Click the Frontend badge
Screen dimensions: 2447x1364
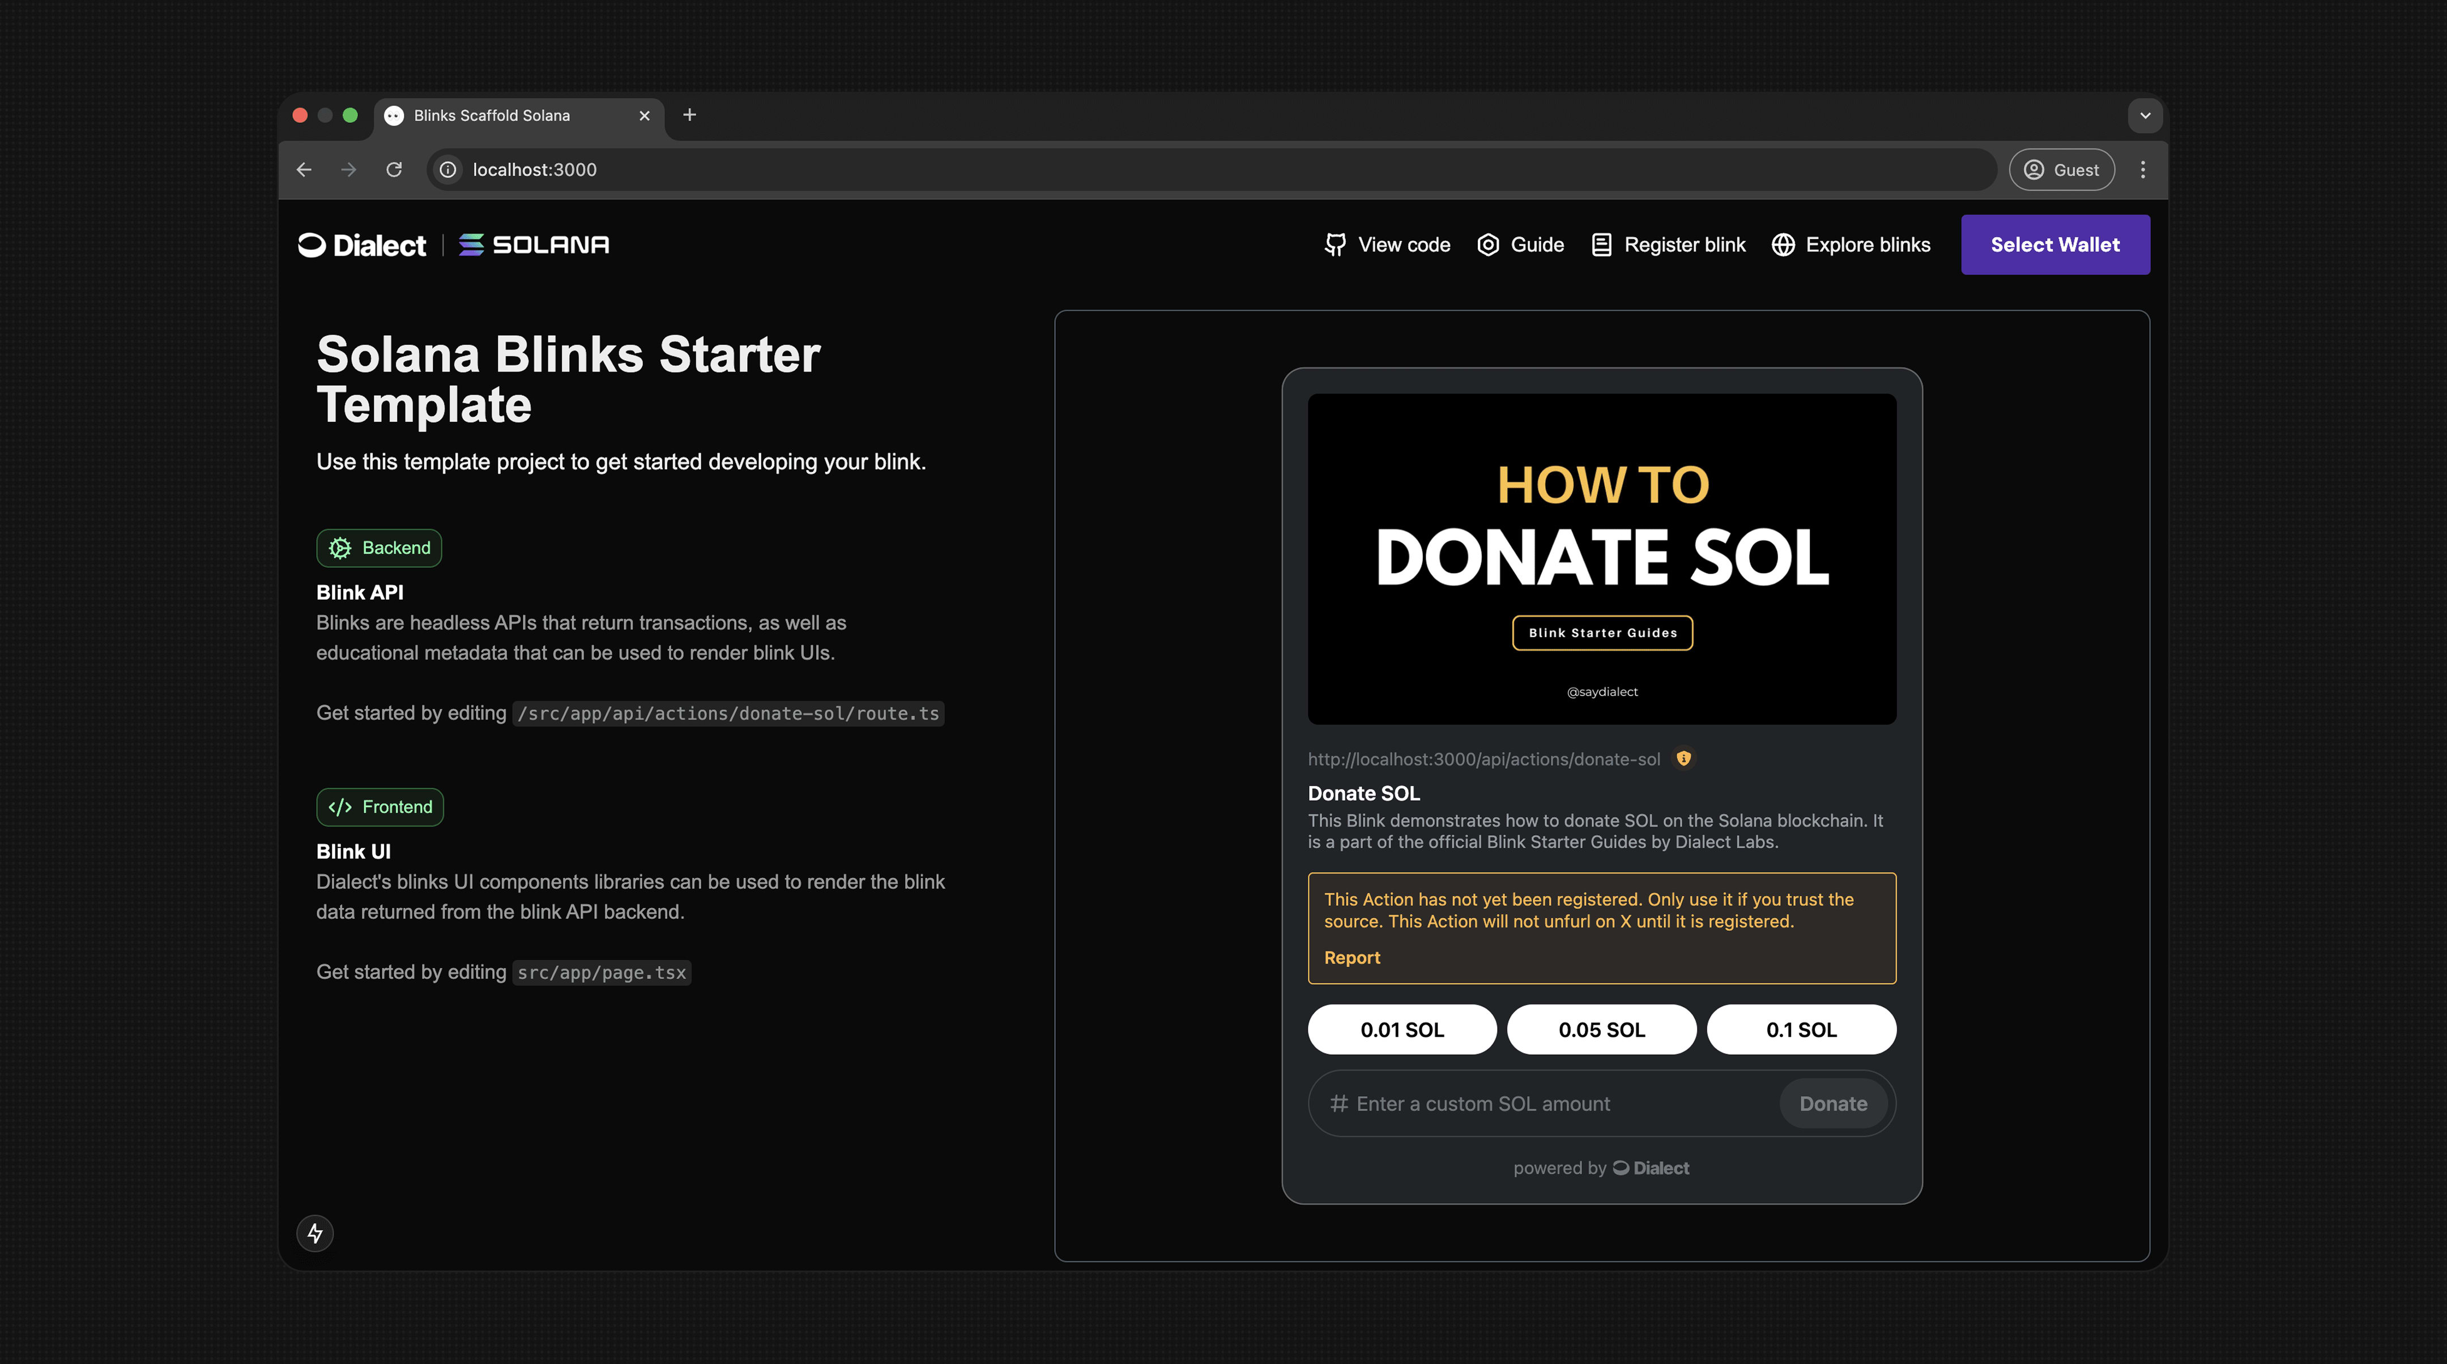tap(380, 807)
